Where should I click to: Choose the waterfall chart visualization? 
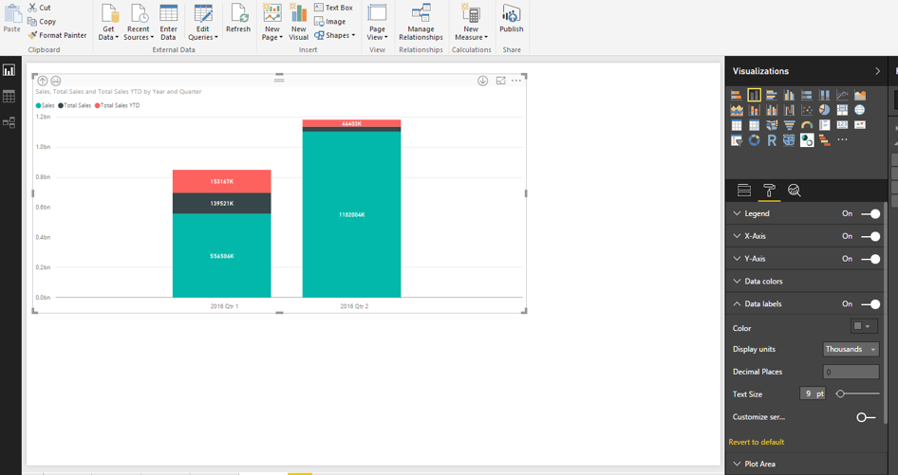789,110
